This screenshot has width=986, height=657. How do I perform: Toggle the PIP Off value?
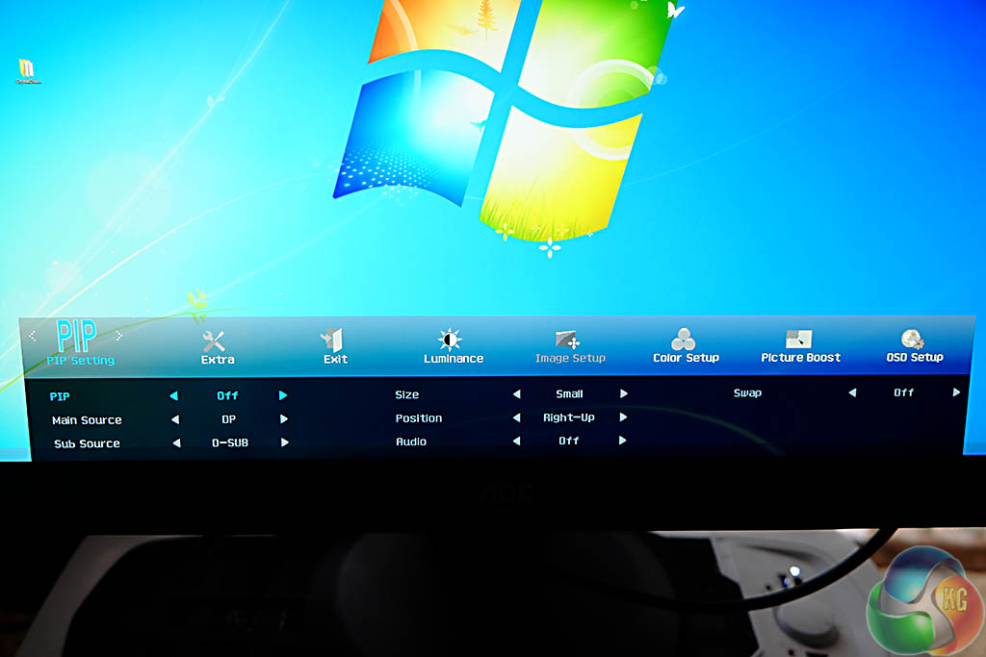[x=227, y=395]
